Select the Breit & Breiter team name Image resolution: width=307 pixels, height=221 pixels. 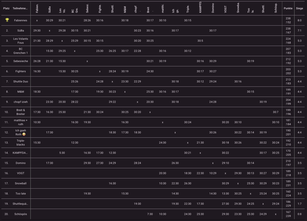coord(20,112)
